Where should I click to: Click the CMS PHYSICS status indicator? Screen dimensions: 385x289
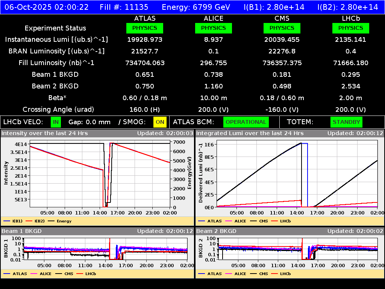click(282, 28)
